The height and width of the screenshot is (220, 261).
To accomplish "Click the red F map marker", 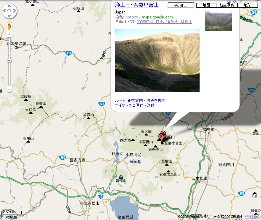I will (161, 137).
